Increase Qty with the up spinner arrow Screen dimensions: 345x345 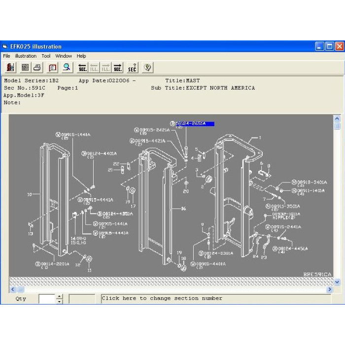(x=59, y=296)
